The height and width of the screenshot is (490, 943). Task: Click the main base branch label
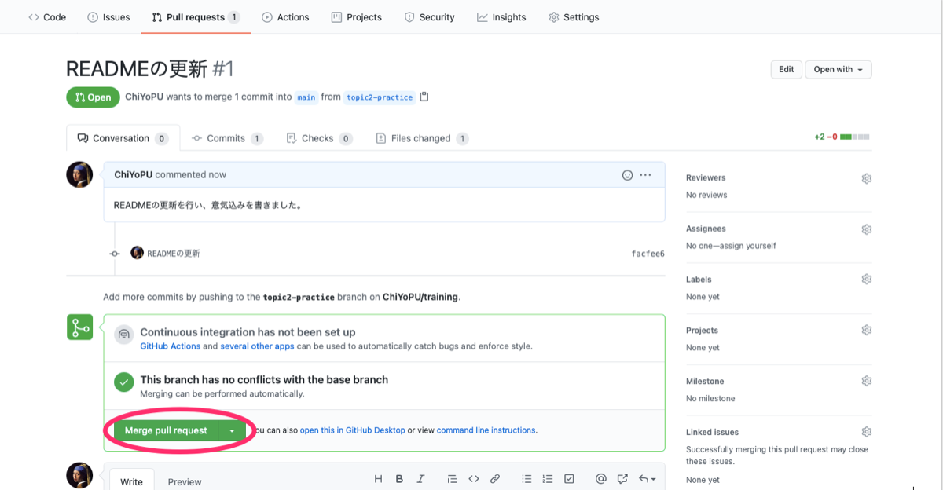coord(306,97)
